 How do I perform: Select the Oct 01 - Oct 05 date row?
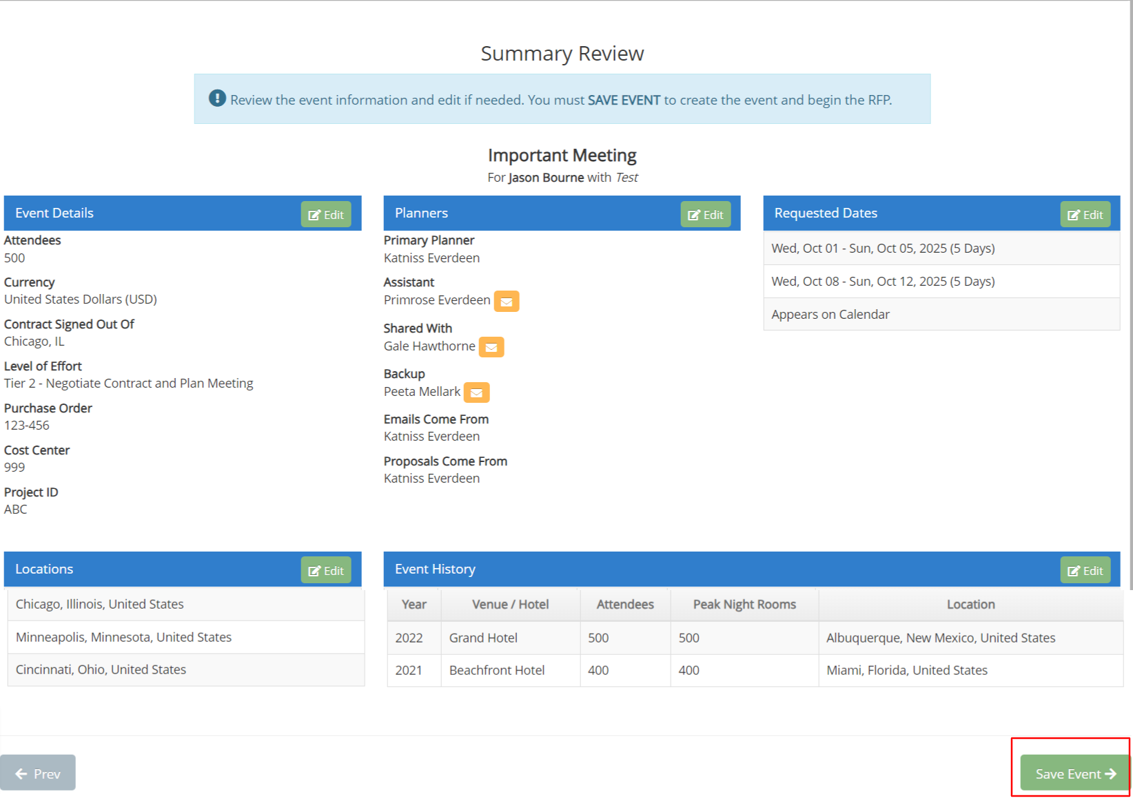tap(941, 249)
